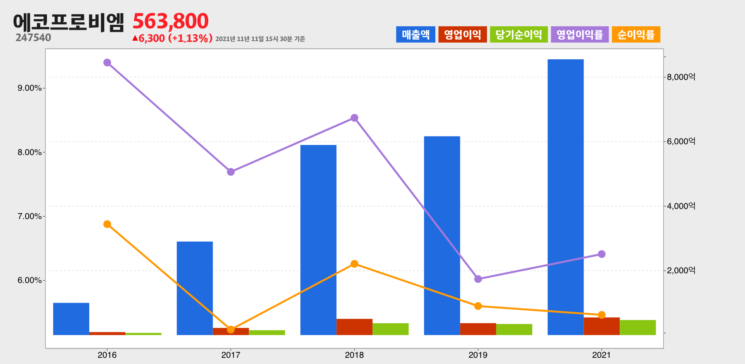Viewport: 745px width, 364px height.
Task: Click the green 당기순이익 bar for 2018
Action: tap(390, 329)
